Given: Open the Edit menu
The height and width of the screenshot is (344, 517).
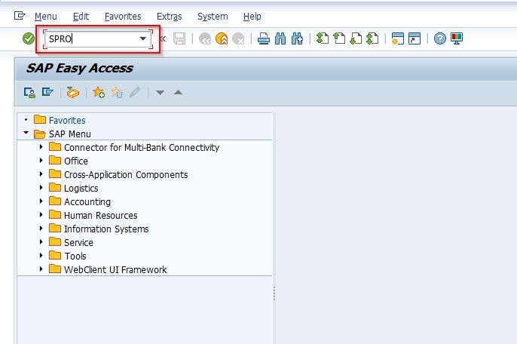Looking at the screenshot, I should tap(81, 16).
